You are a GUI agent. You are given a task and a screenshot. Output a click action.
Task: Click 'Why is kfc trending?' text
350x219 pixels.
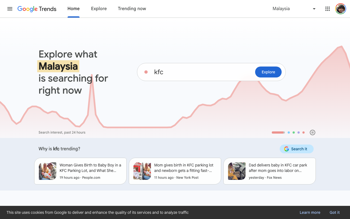59,149
